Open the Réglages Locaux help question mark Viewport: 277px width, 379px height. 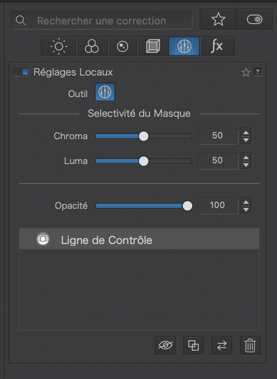258,72
